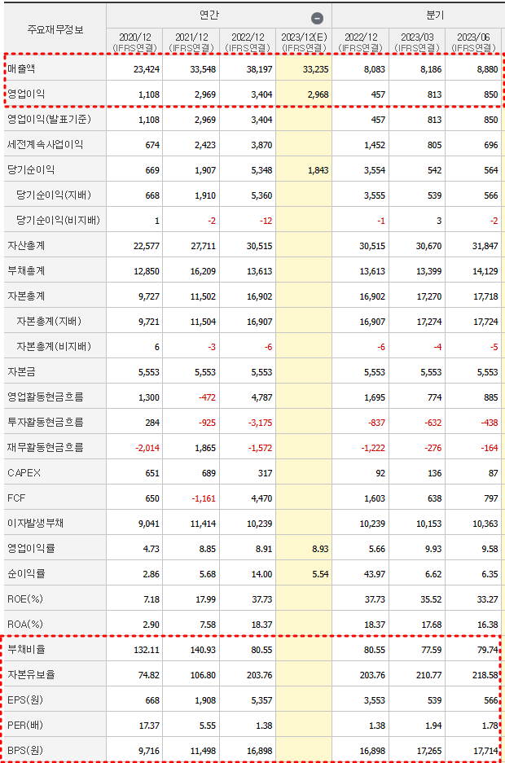The image size is (505, 763).
Task: Click the 2023/12(E) estimate column header
Action: [304, 42]
